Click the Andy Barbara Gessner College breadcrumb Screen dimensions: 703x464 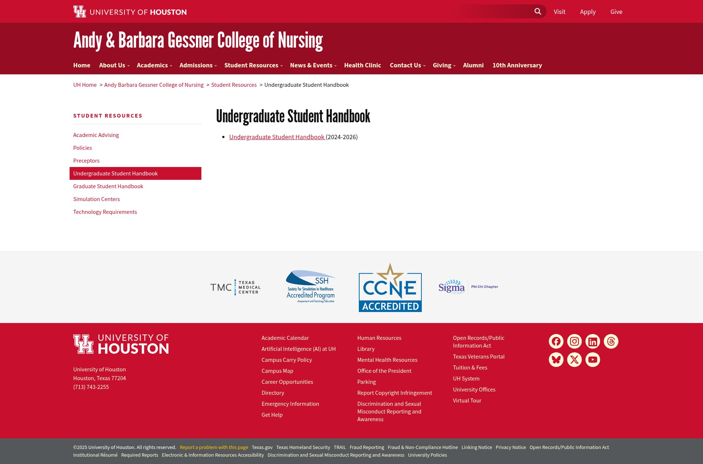pyautogui.click(x=154, y=85)
